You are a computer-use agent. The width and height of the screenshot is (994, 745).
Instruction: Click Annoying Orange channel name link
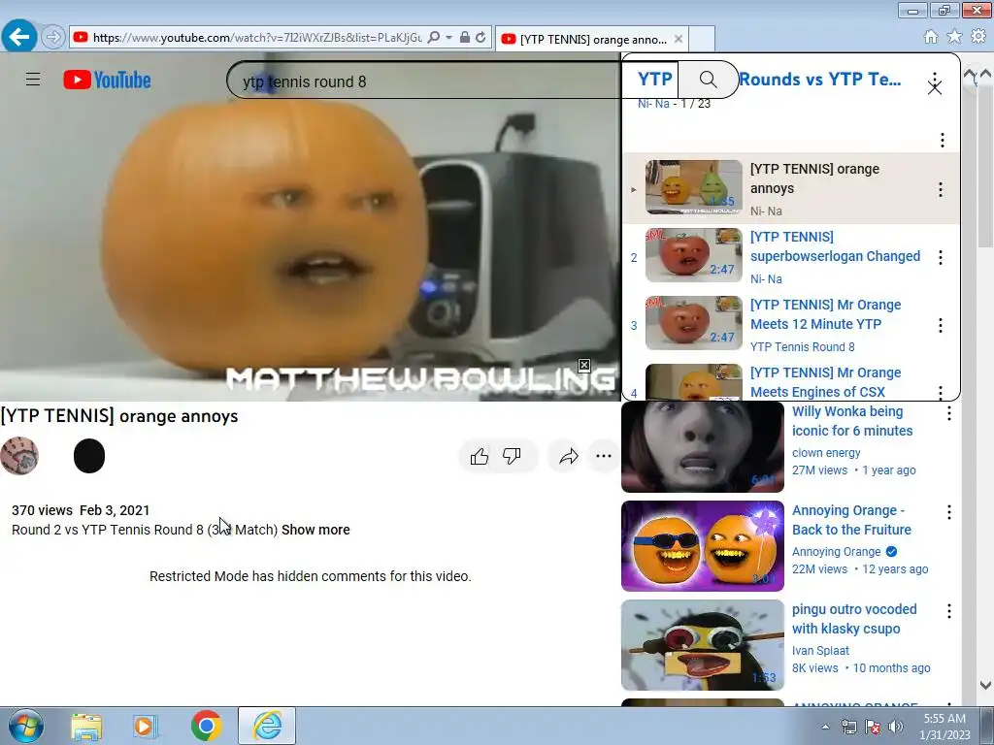click(x=836, y=552)
